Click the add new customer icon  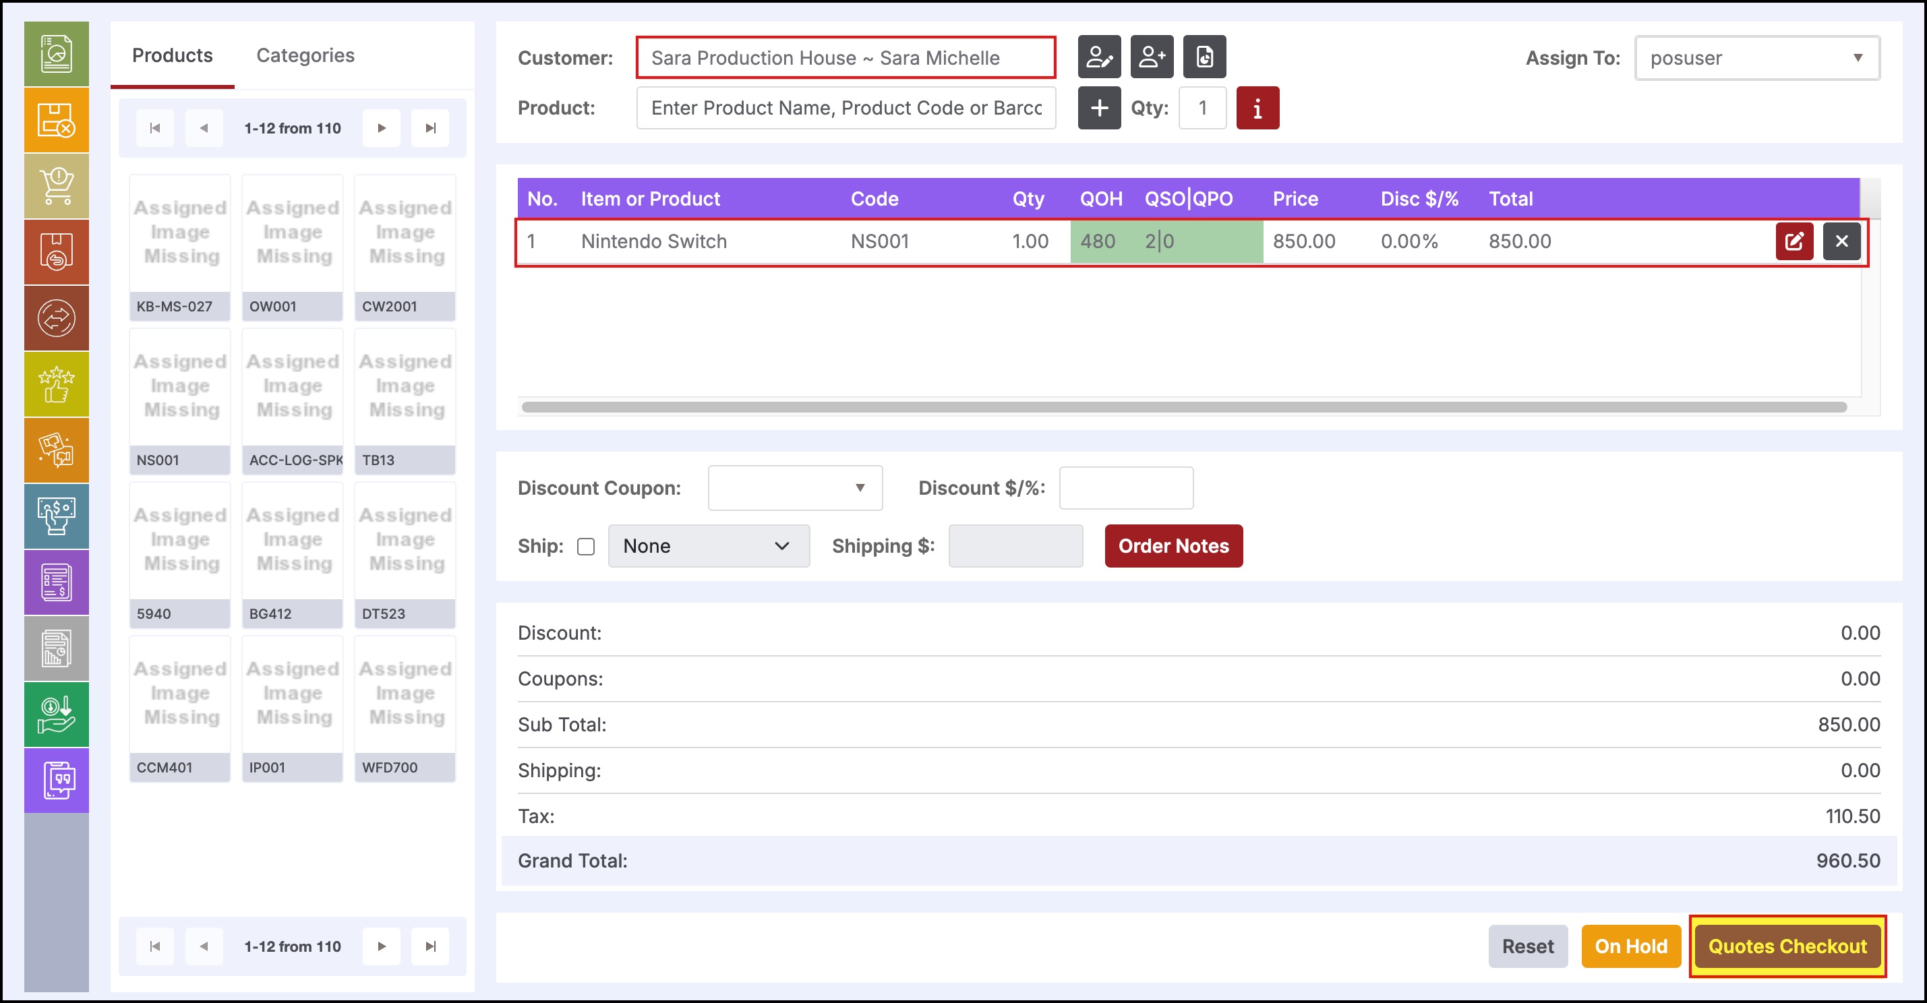coord(1151,57)
